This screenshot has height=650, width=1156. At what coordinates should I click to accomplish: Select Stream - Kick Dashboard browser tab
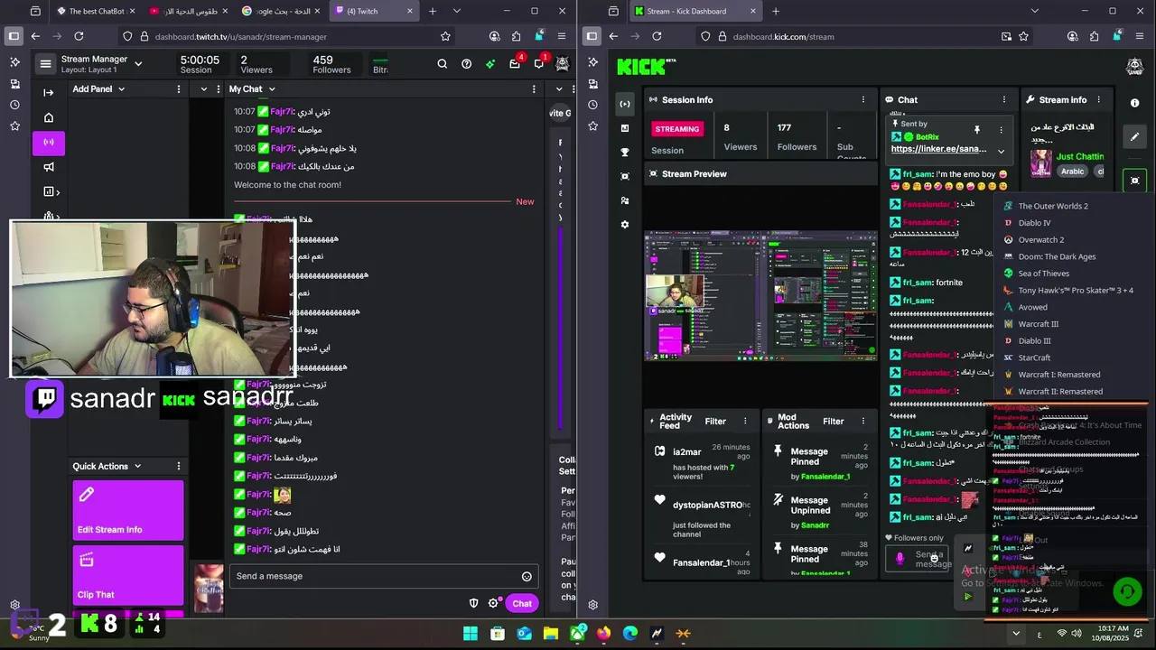coord(696,11)
